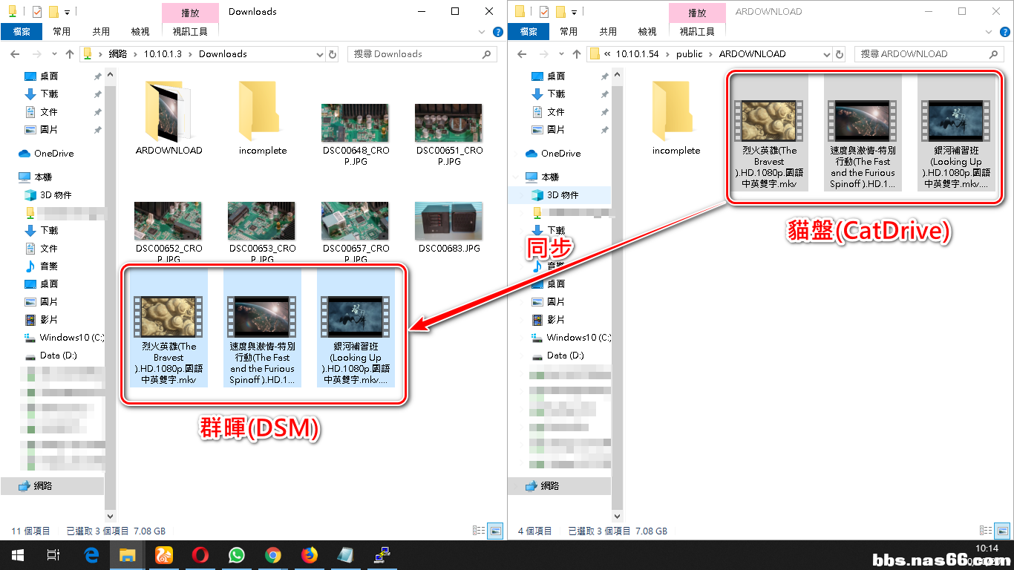This screenshot has height=570, width=1014.
Task: Open the 檢視 tab in Downloads window
Action: [140, 32]
